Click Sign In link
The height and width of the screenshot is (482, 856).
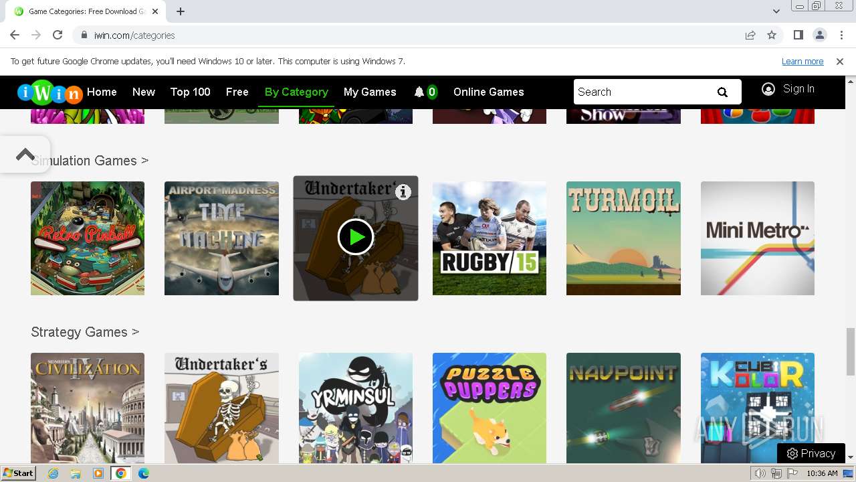pos(798,89)
